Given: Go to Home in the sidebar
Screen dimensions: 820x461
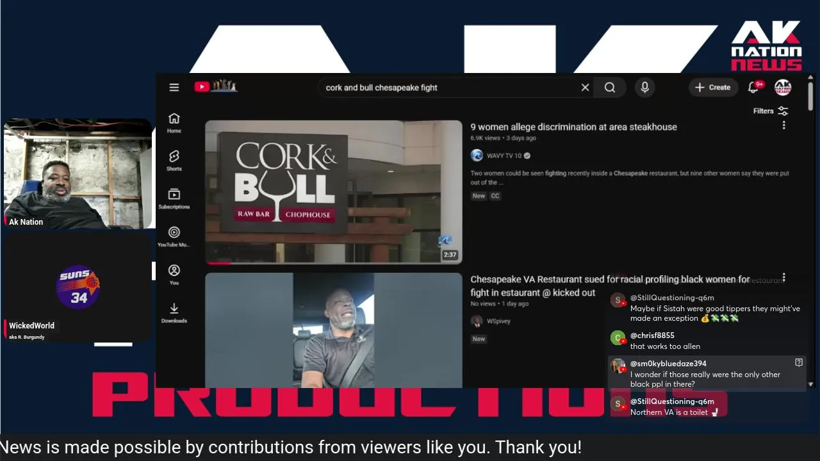Looking at the screenshot, I should click(174, 122).
